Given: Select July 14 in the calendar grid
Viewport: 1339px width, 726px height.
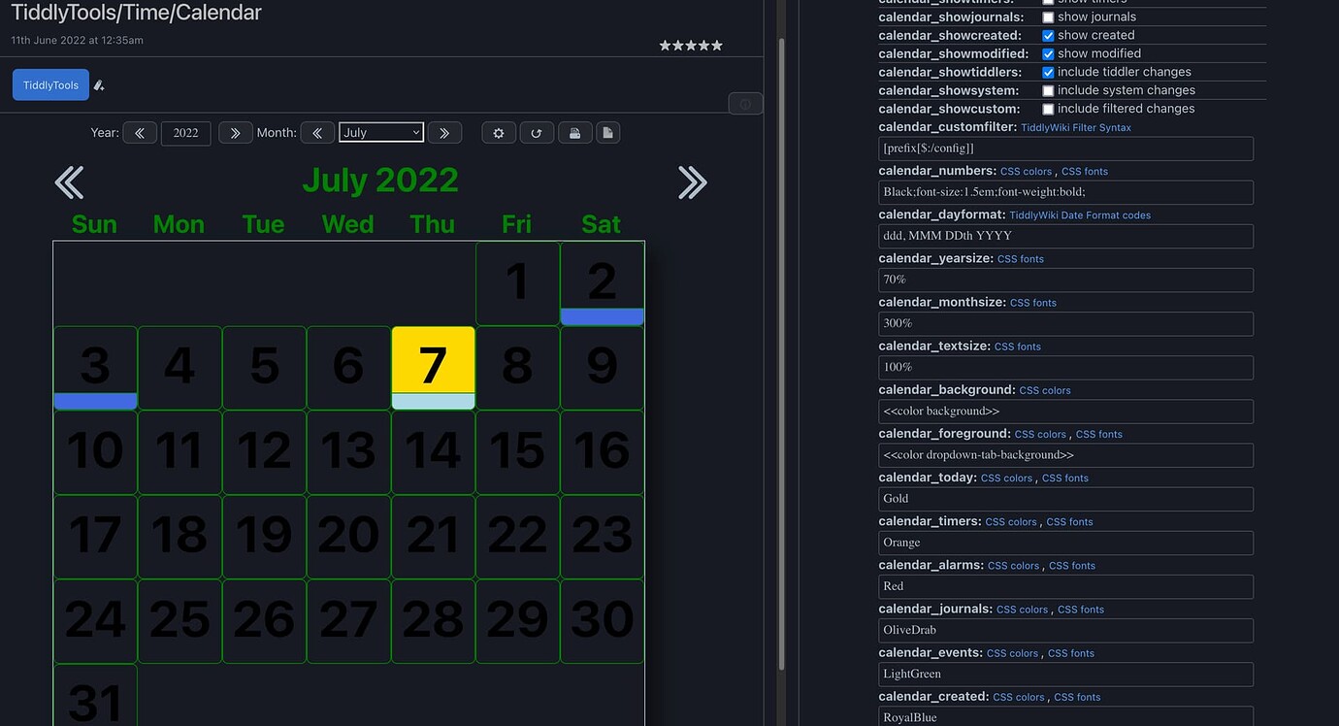Looking at the screenshot, I should coord(433,451).
